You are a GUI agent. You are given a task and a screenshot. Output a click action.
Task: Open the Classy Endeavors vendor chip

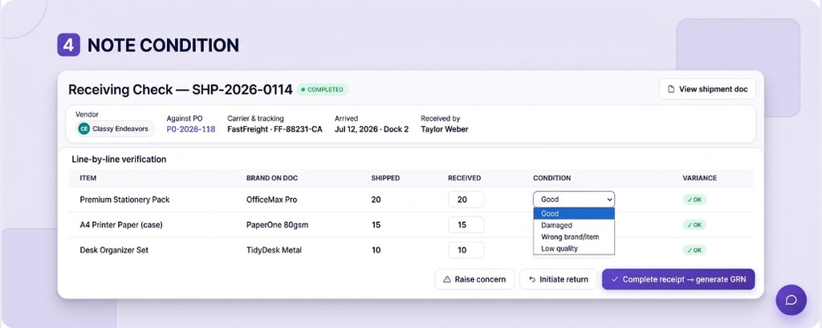(115, 128)
